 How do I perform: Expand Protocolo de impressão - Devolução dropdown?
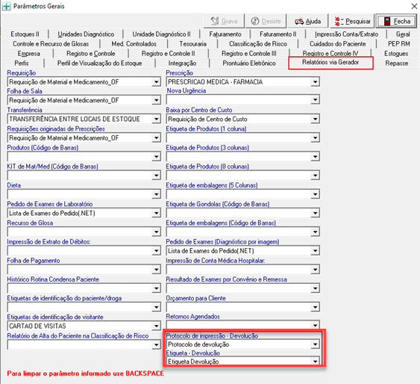pos(315,344)
